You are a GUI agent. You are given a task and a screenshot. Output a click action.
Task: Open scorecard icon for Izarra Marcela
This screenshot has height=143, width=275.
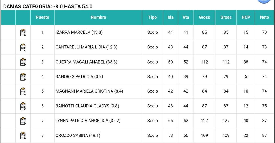pos(23,33)
